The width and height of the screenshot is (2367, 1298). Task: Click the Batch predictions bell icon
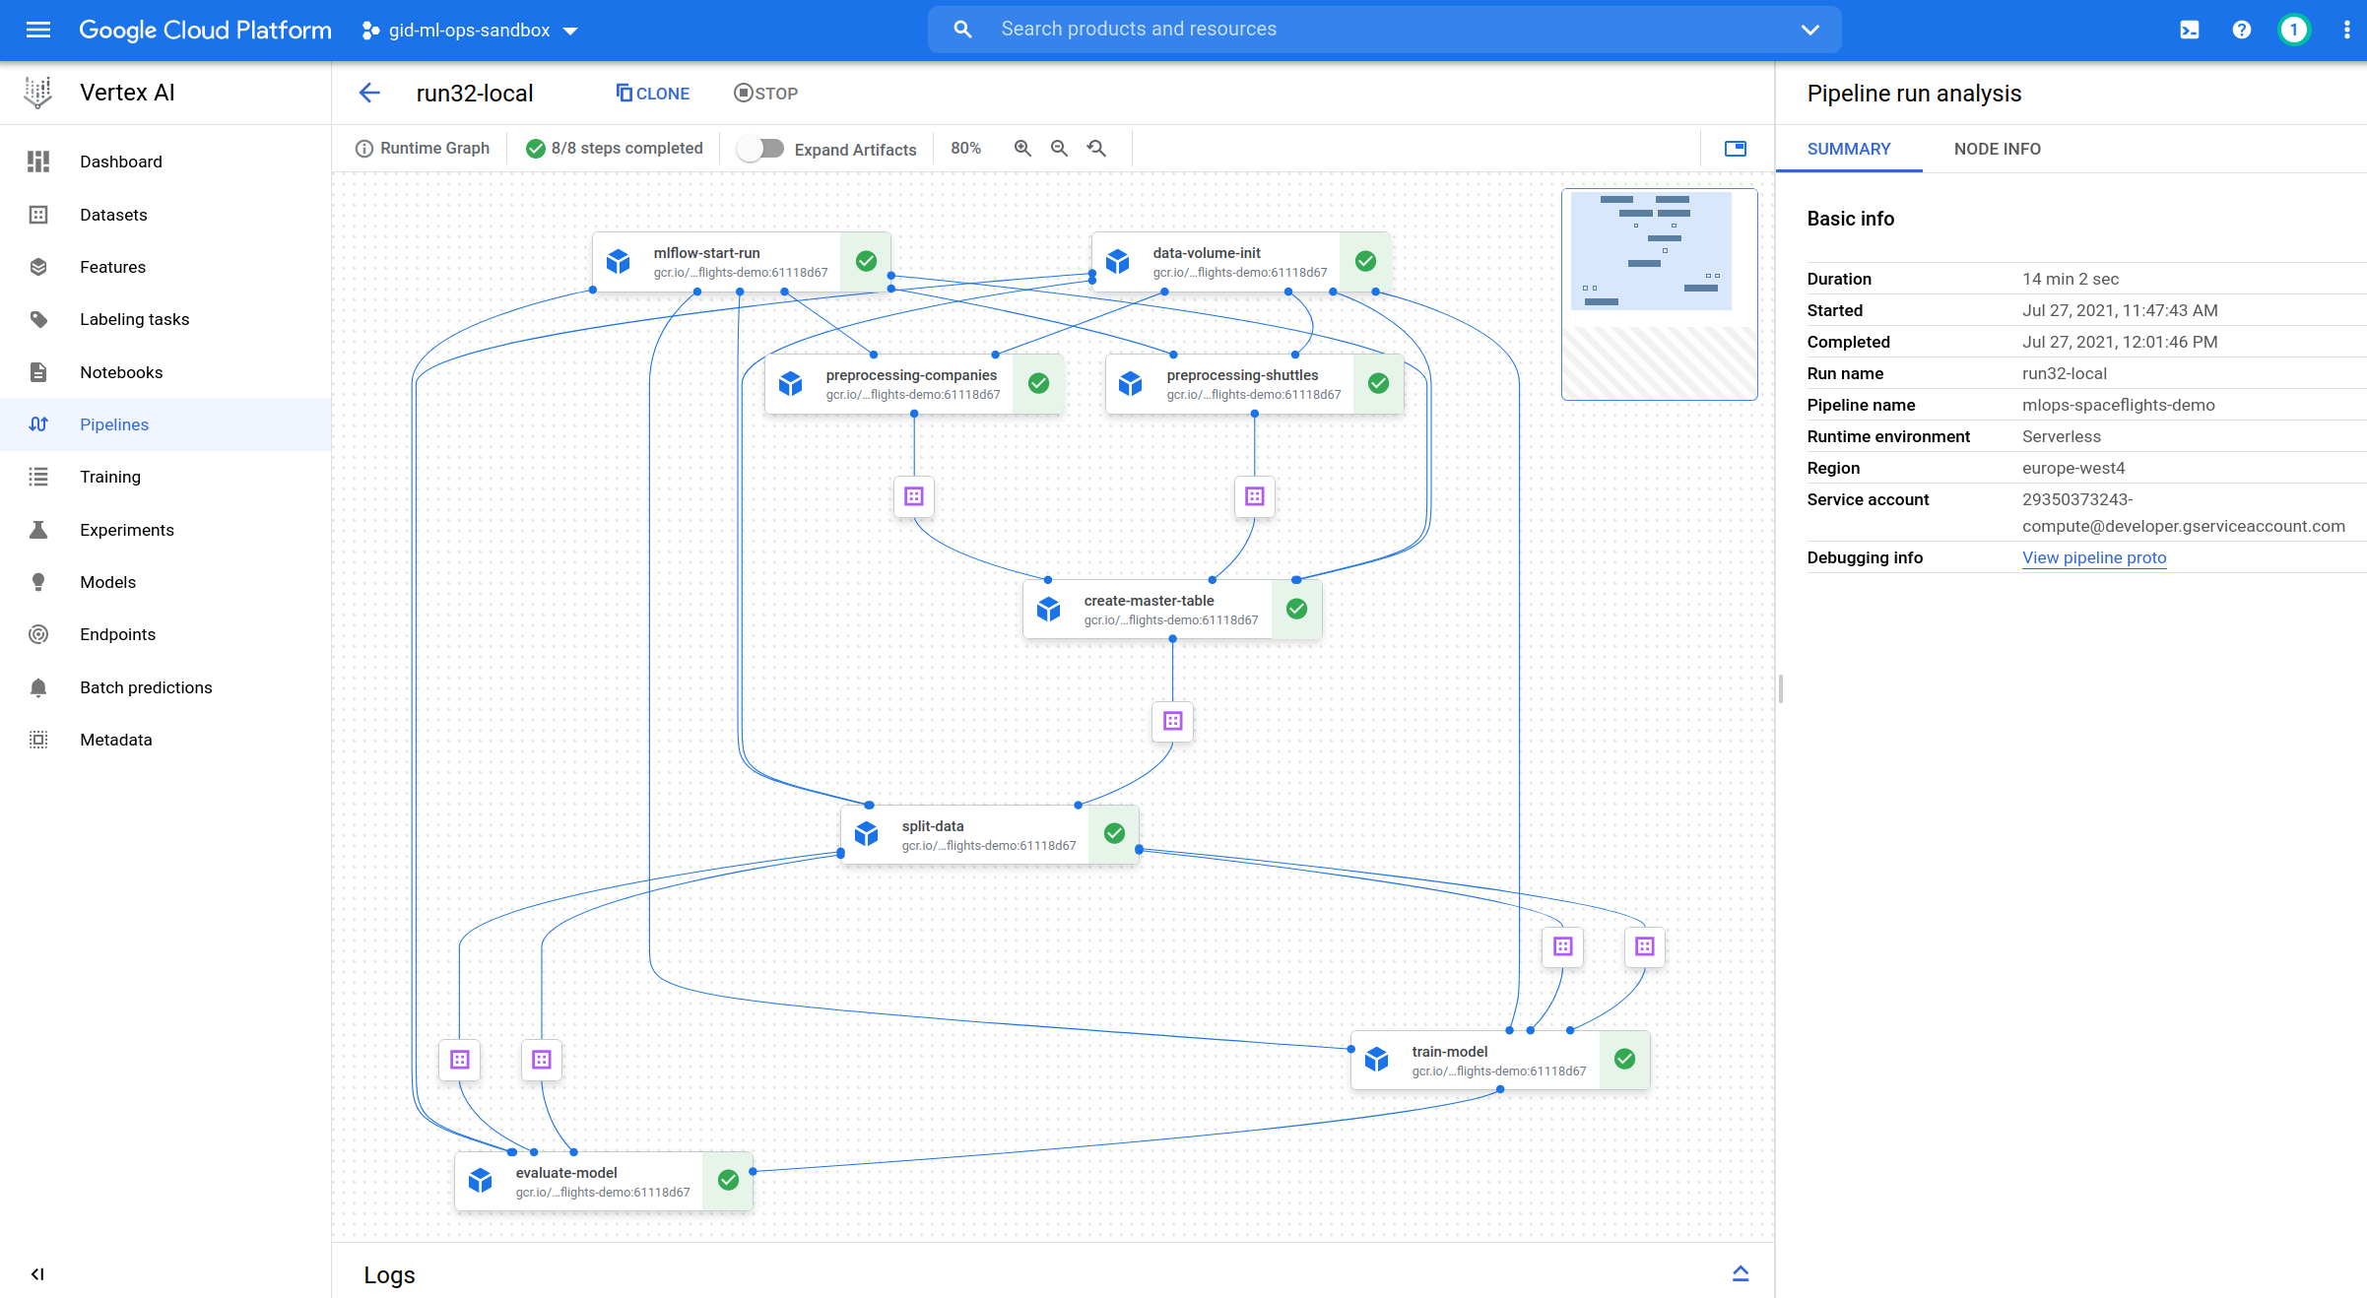pyautogui.click(x=38, y=687)
